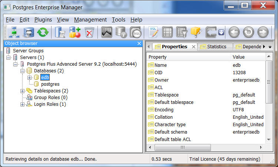Screen dimensions: 278x167
Task: Click the Value column header
Action: coord(248,57)
